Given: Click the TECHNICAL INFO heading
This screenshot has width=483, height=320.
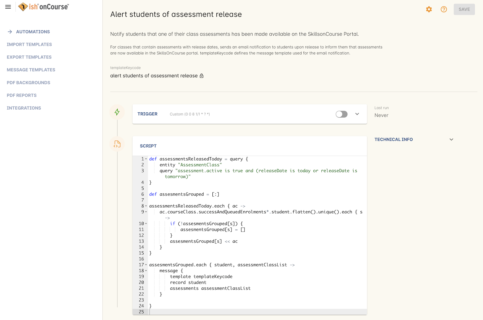Looking at the screenshot, I should (394, 140).
